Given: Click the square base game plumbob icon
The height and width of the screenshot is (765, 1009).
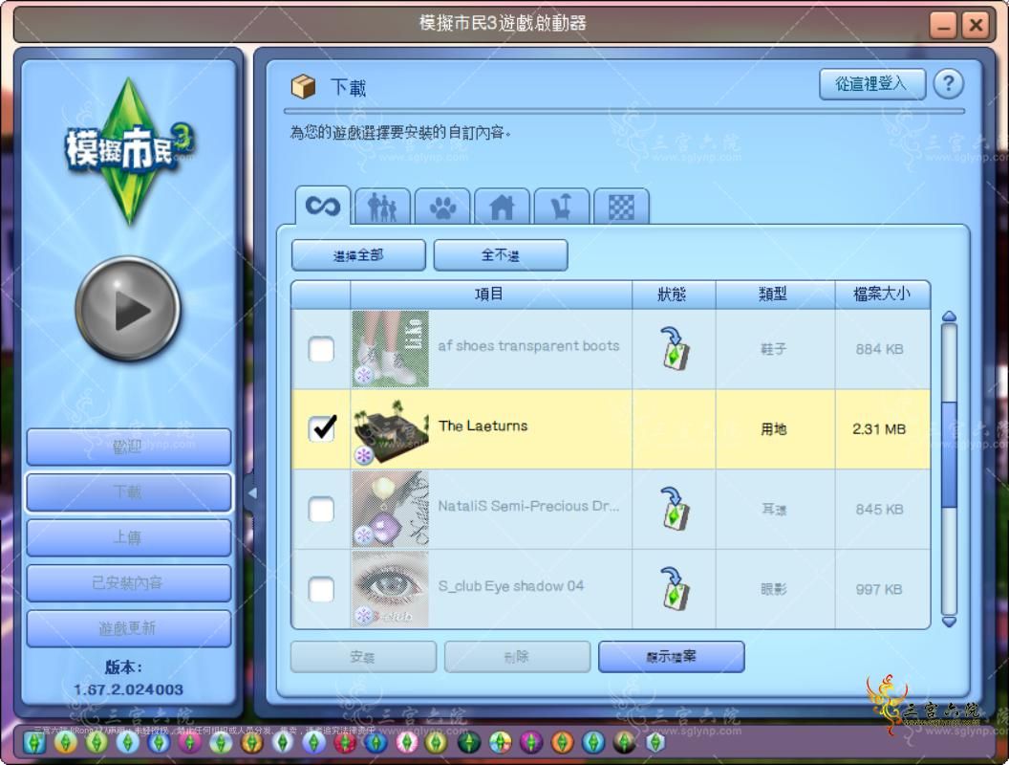Looking at the screenshot, I should point(34,742).
